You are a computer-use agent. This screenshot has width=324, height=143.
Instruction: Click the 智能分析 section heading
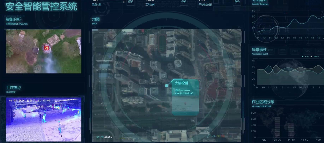pos(14,20)
